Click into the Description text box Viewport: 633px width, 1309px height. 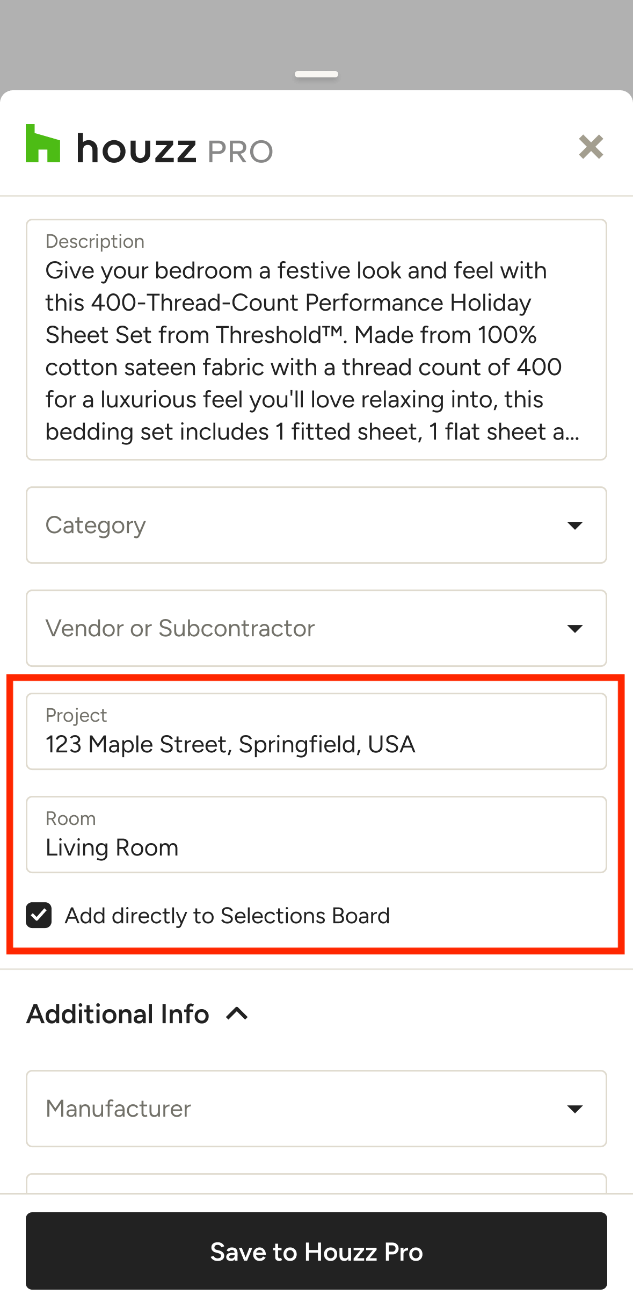coord(316,340)
